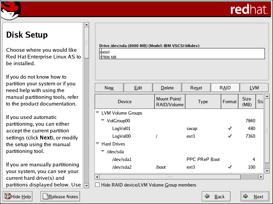Click the Release Notes document icon

tap(45, 197)
